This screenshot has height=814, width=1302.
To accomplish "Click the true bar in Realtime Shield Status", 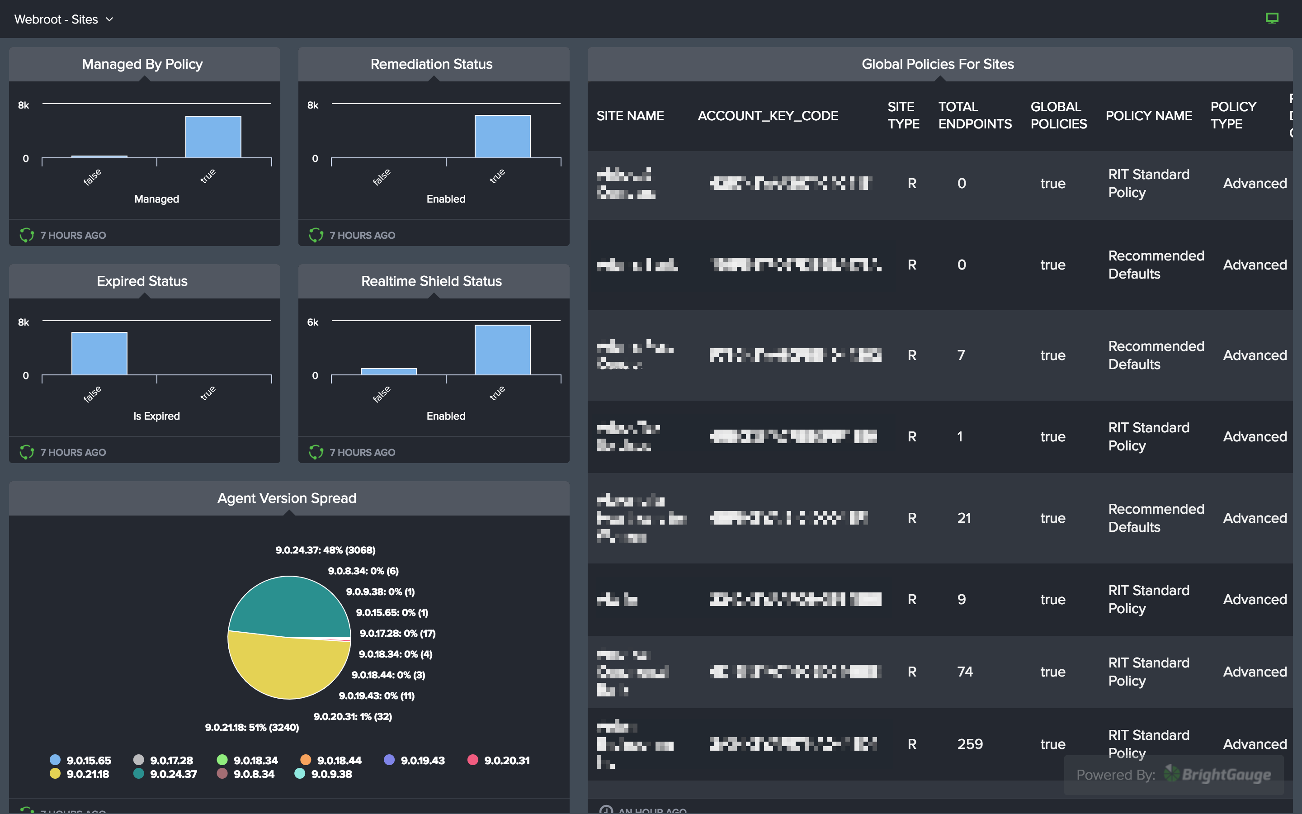I will click(503, 350).
